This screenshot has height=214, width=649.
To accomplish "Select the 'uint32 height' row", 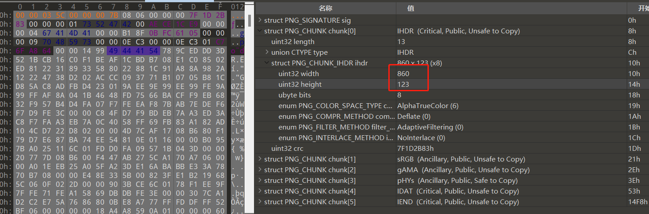I will 452,84.
